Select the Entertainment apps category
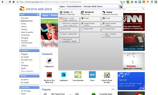This screenshot has width=158, height=95. coord(27,21)
